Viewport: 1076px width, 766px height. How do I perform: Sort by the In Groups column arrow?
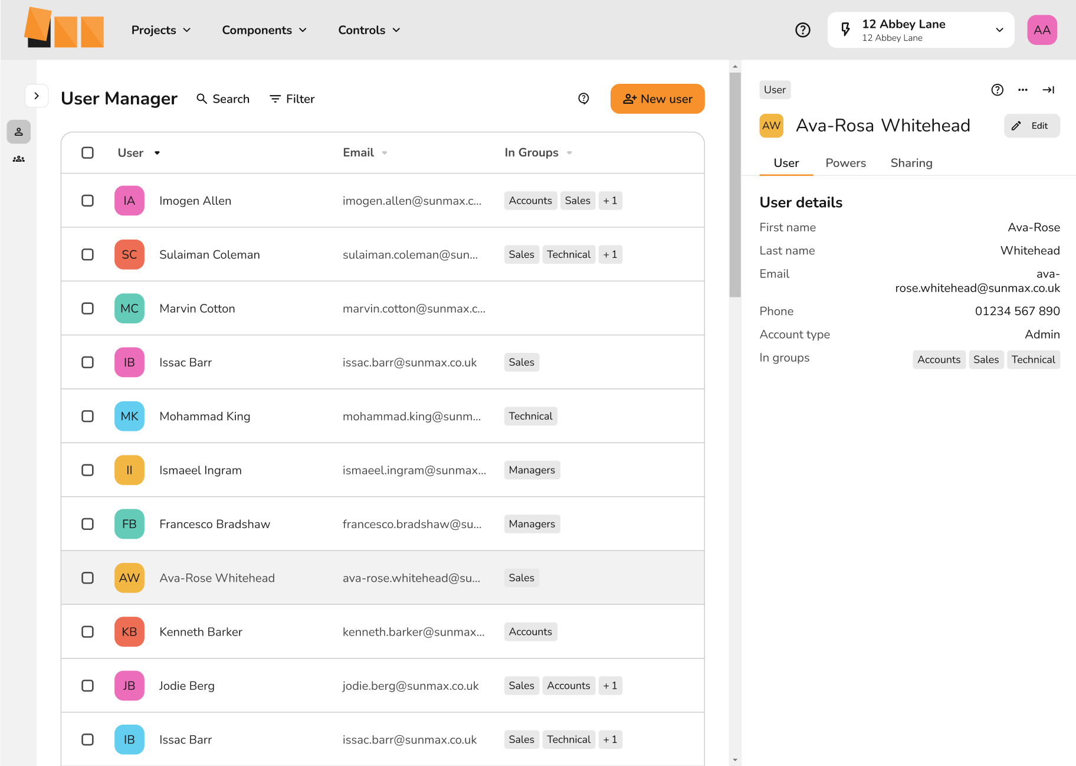point(569,153)
